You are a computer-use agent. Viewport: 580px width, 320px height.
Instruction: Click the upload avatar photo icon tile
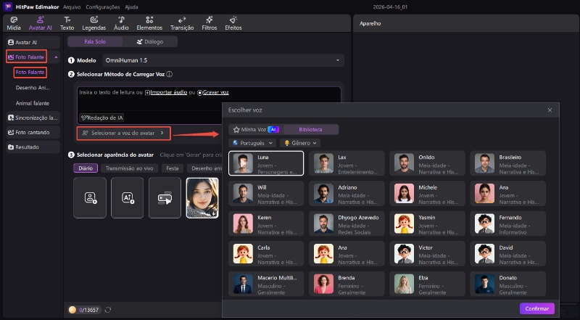[x=89, y=197]
